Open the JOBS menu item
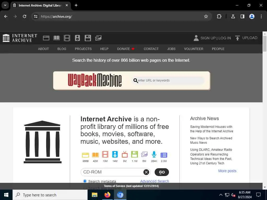Screen dimensions: 267x200 coord(171,49)
